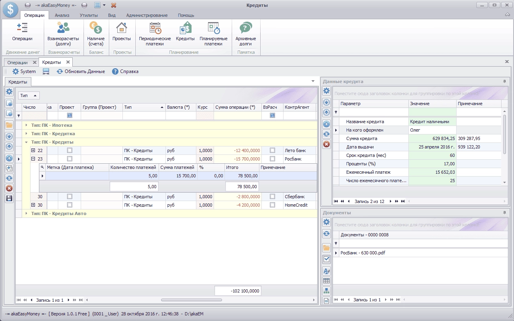514x321 pixels.
Task: Click floppy save icon in credits sidebar
Action: point(9,198)
